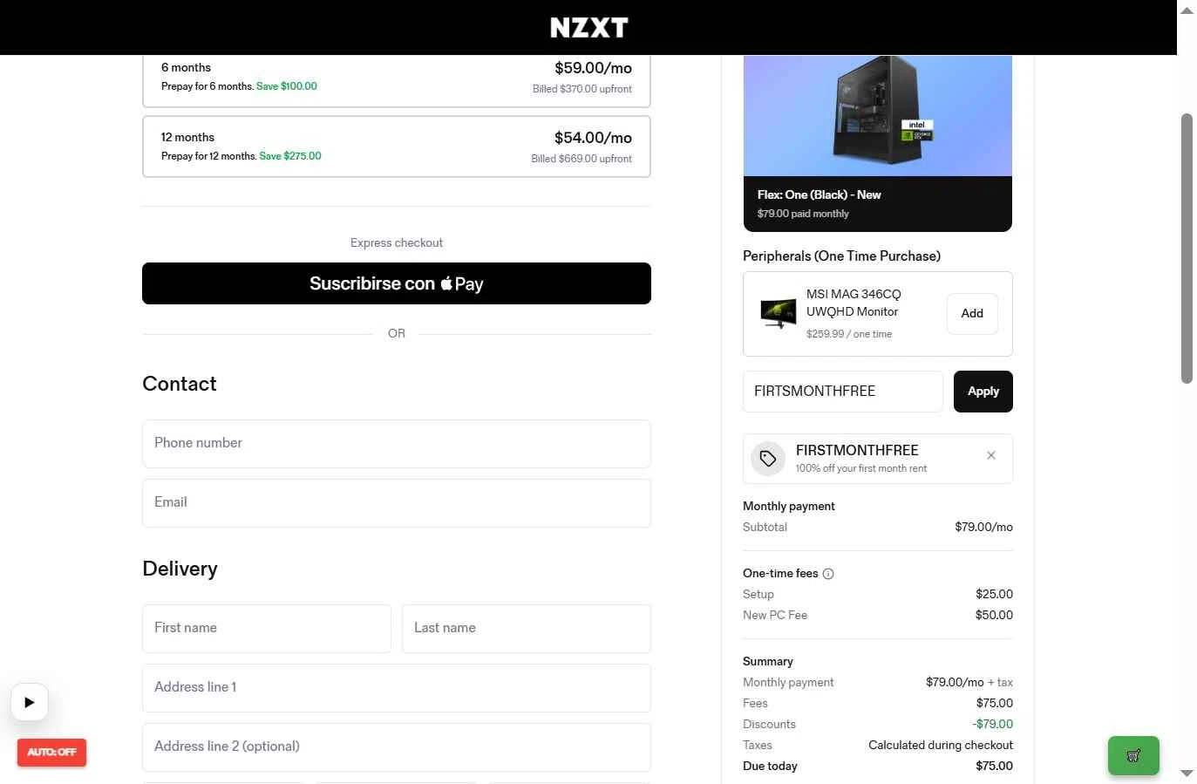Click the "Flex: One (Black) - New" title
Screen dimensions: 1197x784
pos(819,195)
